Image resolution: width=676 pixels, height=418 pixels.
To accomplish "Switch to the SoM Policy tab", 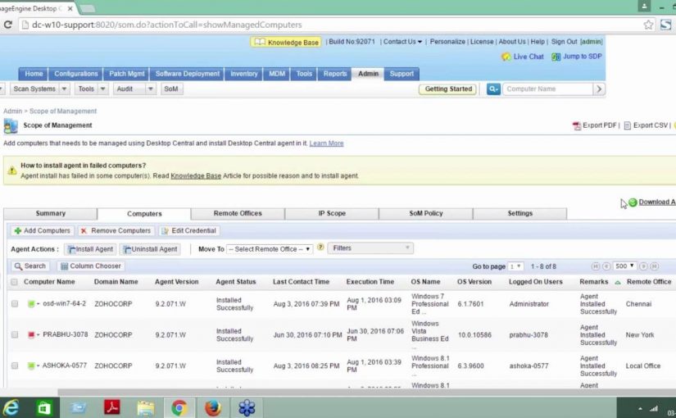I will coord(426,214).
